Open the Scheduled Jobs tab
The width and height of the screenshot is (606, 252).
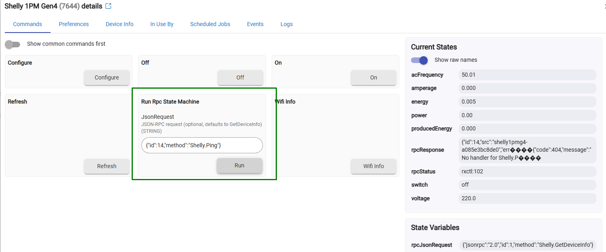coord(210,24)
